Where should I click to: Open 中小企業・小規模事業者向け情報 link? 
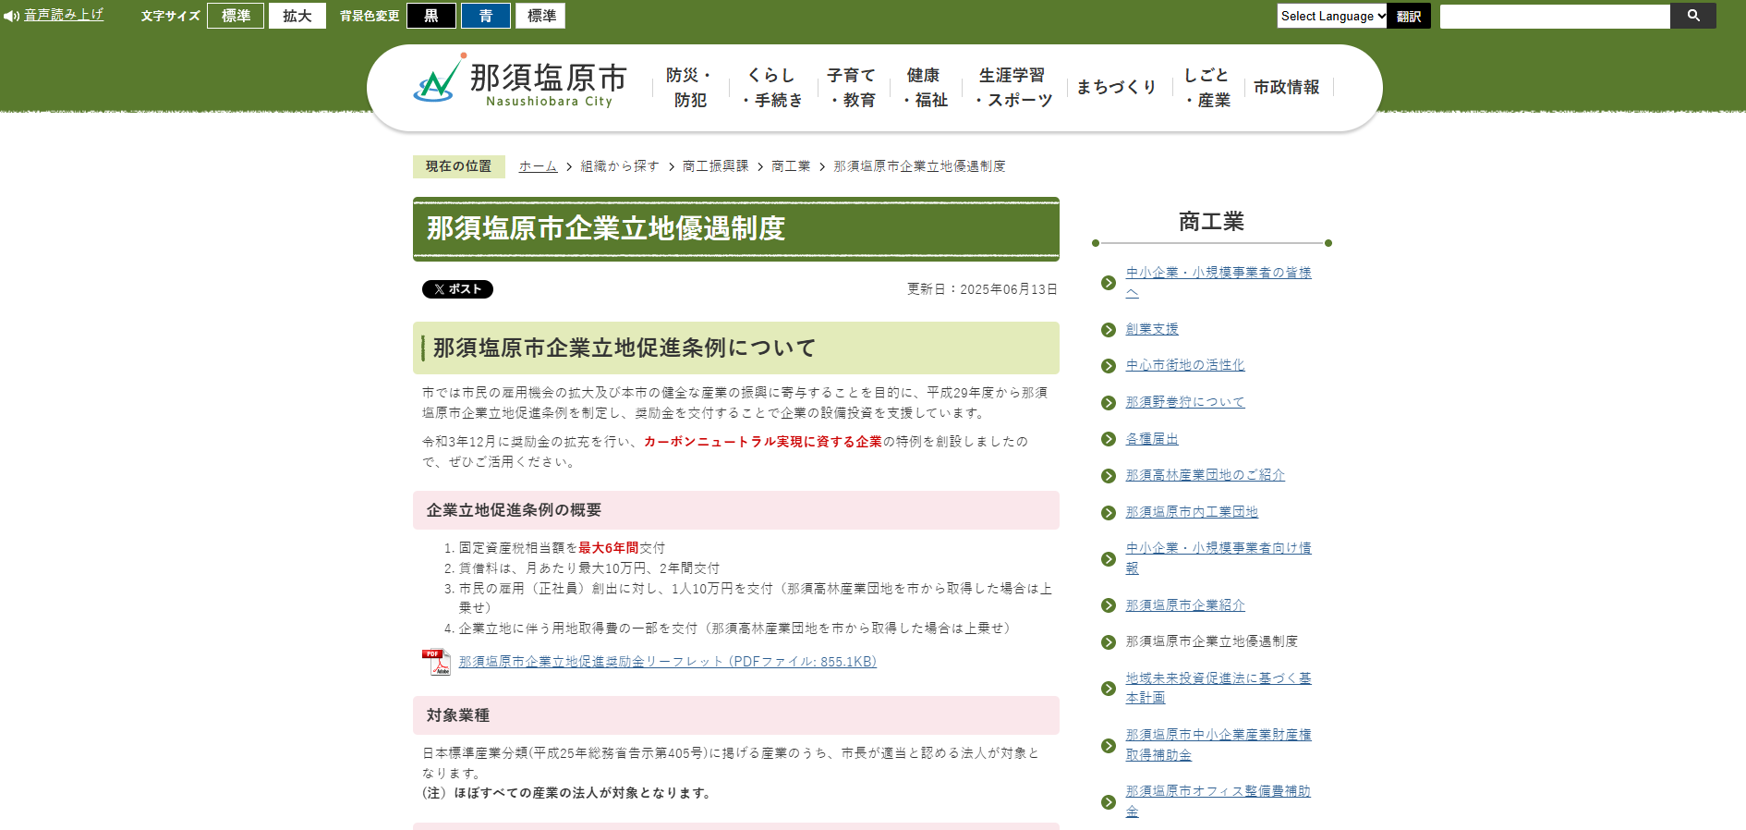[x=1219, y=558]
